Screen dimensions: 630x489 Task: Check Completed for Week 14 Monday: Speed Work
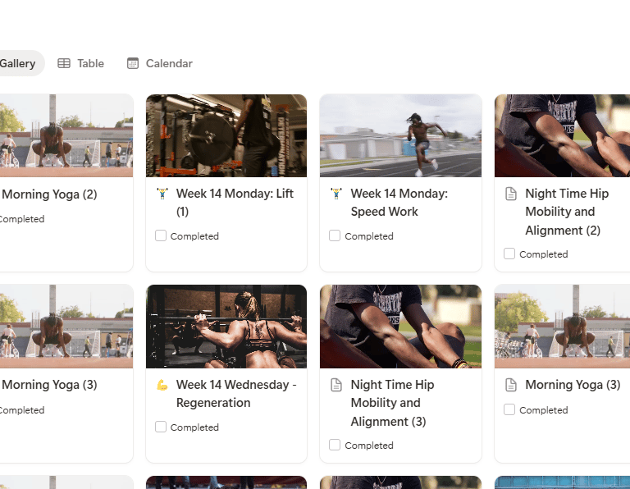pyautogui.click(x=335, y=235)
